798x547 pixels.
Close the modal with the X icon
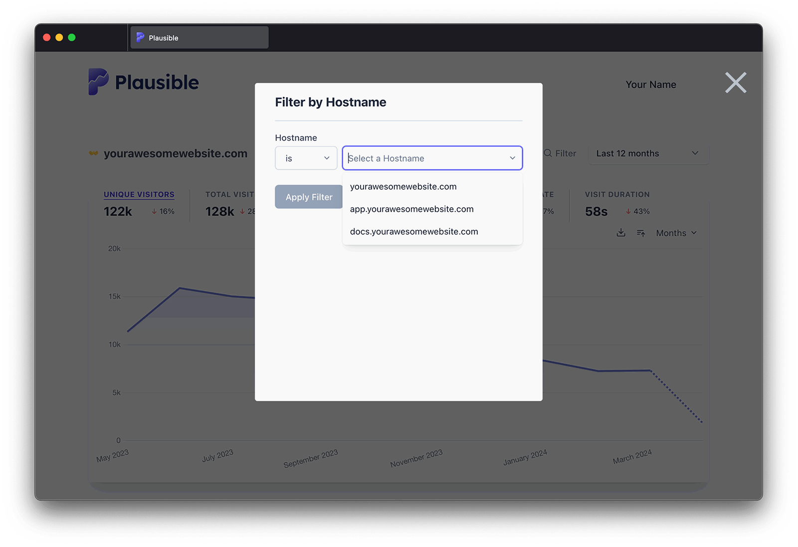(735, 83)
